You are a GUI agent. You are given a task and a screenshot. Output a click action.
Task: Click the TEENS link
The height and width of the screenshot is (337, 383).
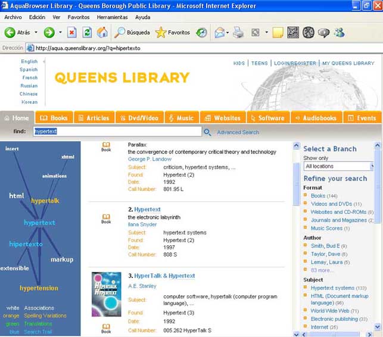pos(260,63)
